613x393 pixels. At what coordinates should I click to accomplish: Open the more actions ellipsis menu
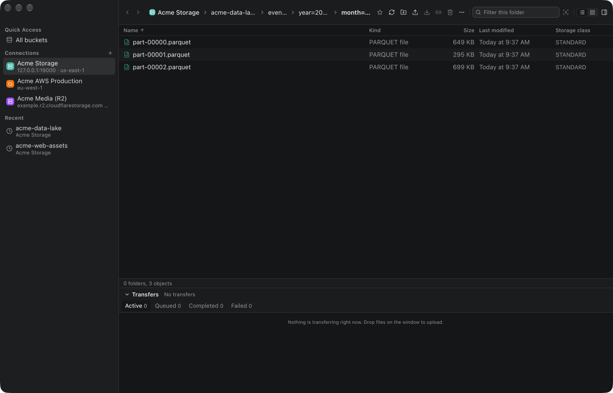[x=462, y=12]
